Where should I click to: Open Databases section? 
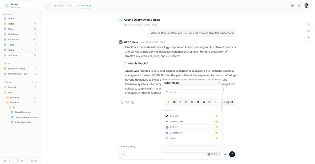point(20,34)
